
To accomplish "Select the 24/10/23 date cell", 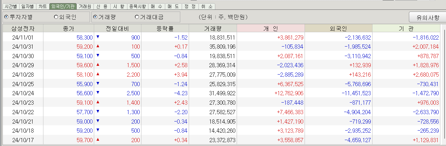I will pyautogui.click(x=23, y=103).
